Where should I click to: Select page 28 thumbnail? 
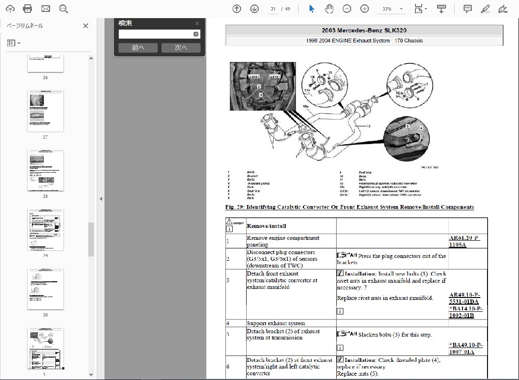coord(45,170)
